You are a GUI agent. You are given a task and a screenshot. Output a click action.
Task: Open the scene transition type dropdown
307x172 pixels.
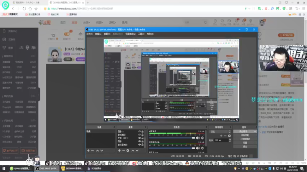pos(220,131)
